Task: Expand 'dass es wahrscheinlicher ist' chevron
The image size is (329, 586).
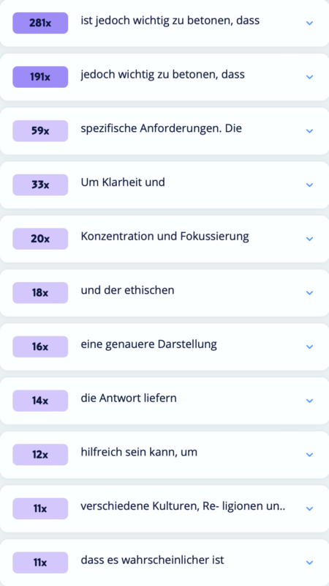Action: 309,563
